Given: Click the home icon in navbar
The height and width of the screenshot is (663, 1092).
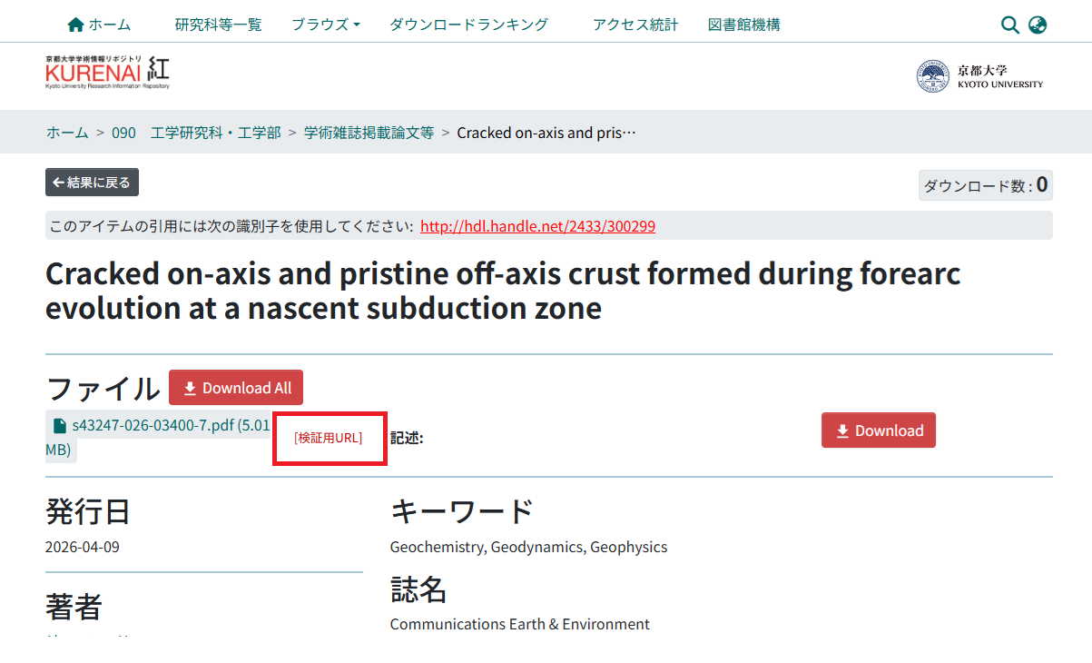Looking at the screenshot, I should pyautogui.click(x=75, y=25).
